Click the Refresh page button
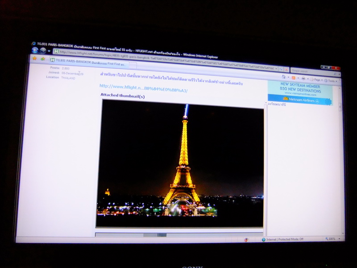This screenshot has height=268, width=357. pos(280,69)
